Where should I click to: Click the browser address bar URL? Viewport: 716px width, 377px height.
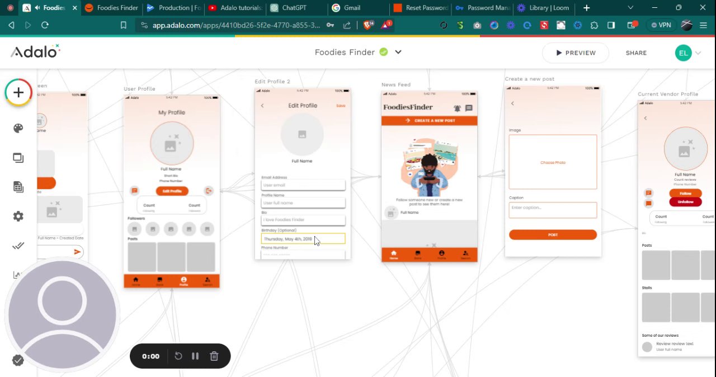pos(236,25)
